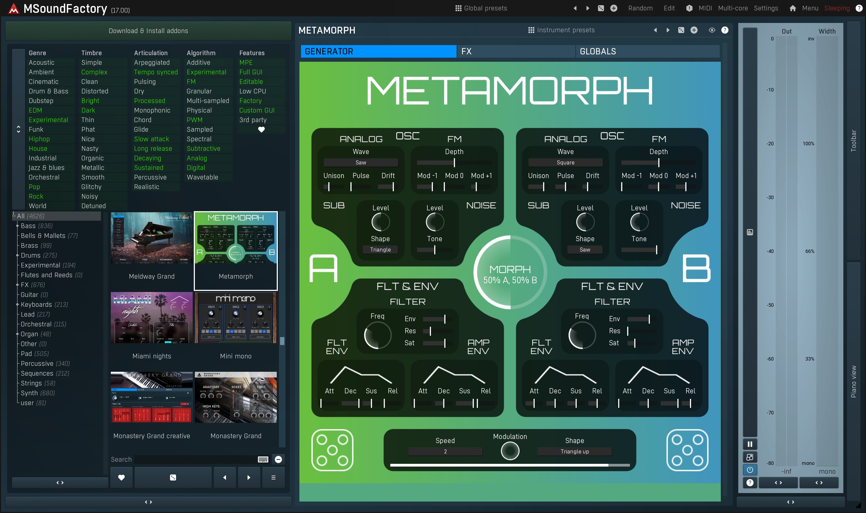
Task: Click Download & Install addons button
Action: (x=148, y=31)
